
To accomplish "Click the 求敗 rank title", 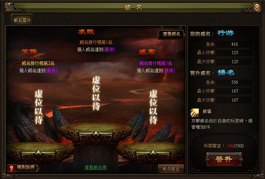I will [x=86, y=32].
